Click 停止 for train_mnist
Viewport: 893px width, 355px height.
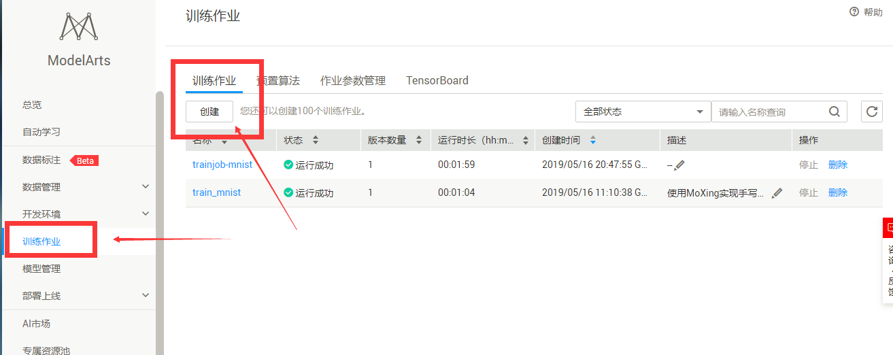tap(809, 192)
